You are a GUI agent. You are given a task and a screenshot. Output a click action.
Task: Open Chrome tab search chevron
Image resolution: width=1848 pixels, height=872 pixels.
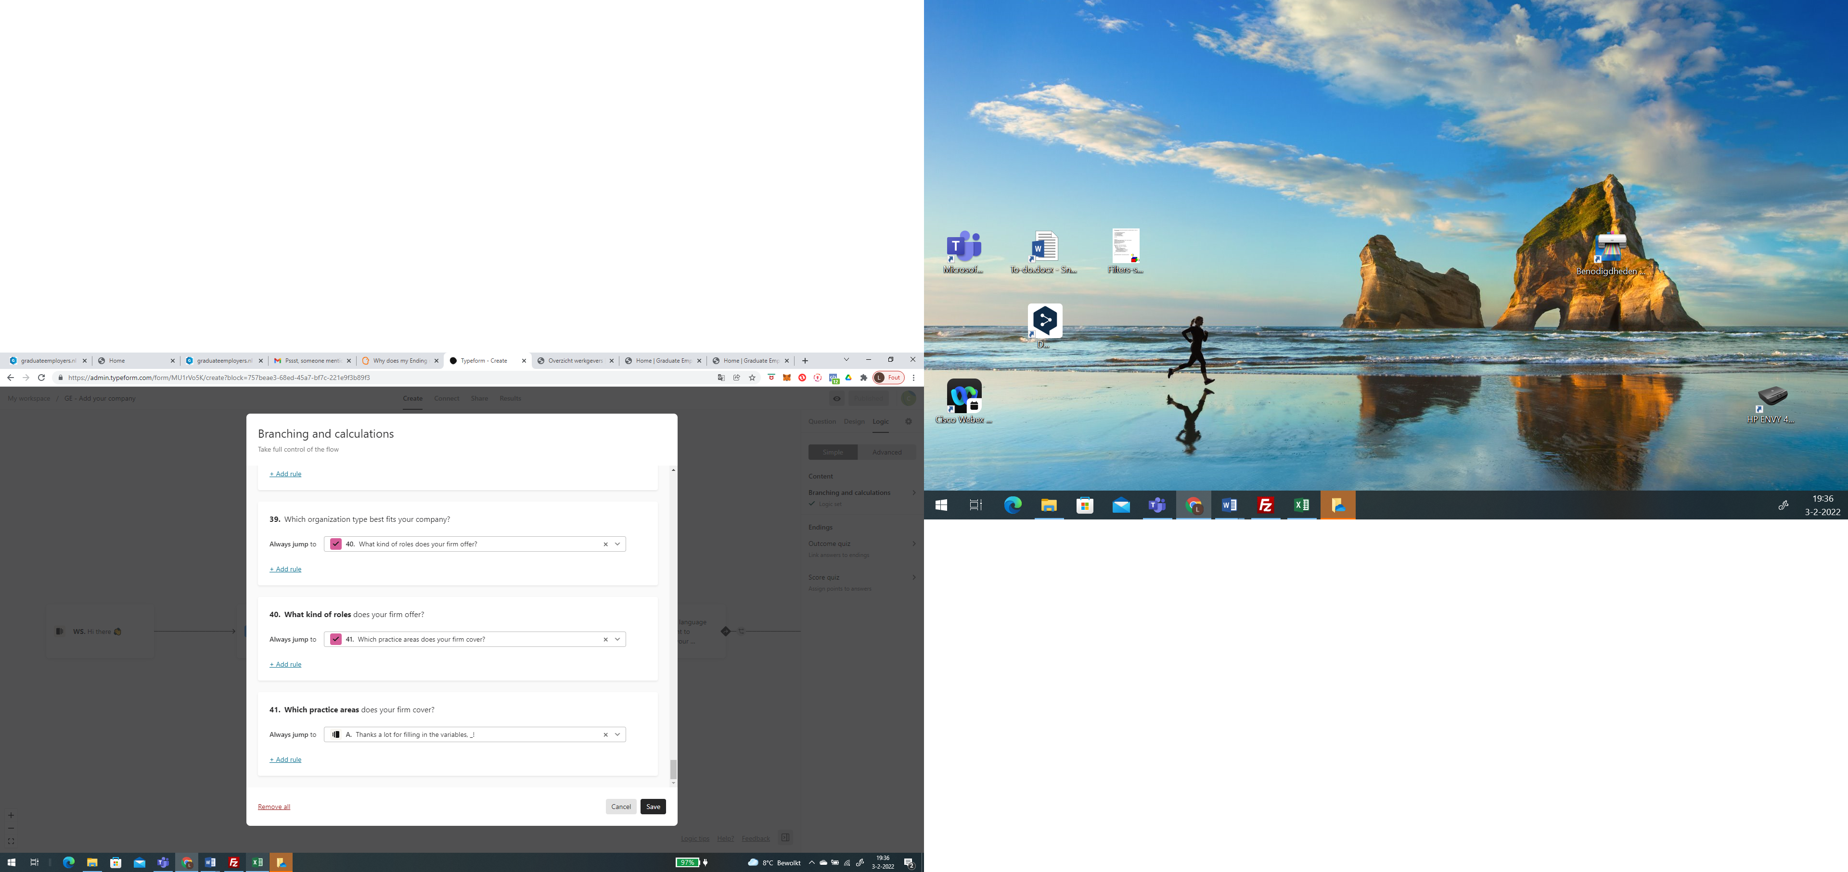click(846, 360)
